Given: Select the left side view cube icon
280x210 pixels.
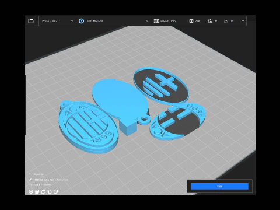Looking at the screenshot, I should coord(50,192).
